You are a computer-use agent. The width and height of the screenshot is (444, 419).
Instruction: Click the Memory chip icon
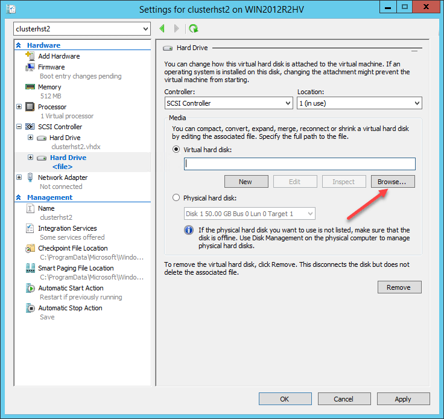point(30,87)
